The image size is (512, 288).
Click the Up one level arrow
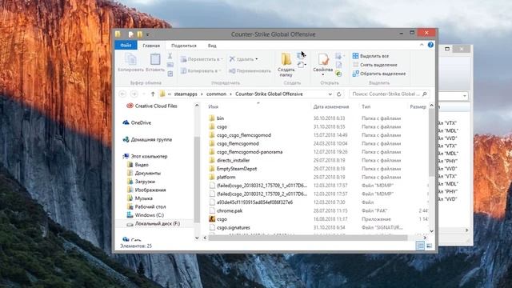pos(153,94)
